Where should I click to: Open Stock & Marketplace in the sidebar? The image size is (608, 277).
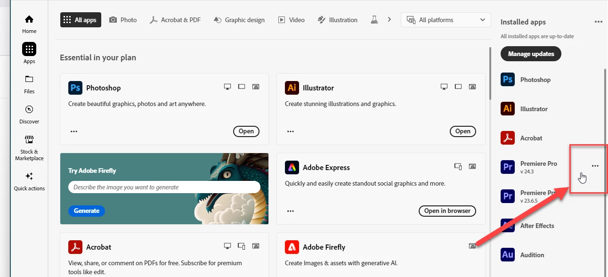click(29, 147)
